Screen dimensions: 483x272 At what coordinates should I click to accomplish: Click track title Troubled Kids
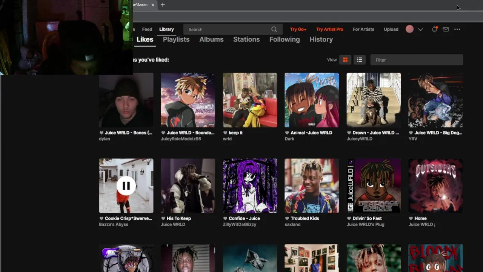[x=305, y=218]
